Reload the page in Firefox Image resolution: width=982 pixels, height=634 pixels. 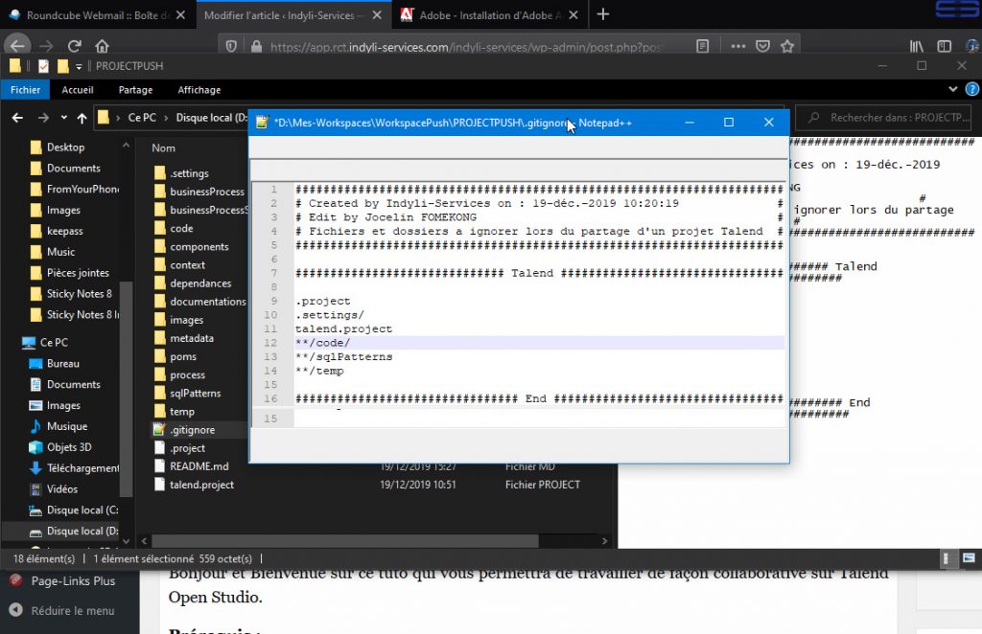click(x=75, y=46)
